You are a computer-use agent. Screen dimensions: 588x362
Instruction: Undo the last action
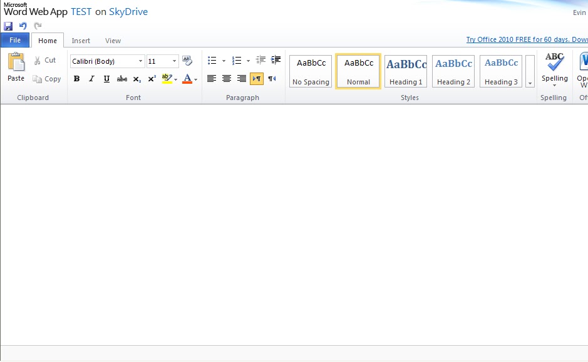(x=23, y=26)
